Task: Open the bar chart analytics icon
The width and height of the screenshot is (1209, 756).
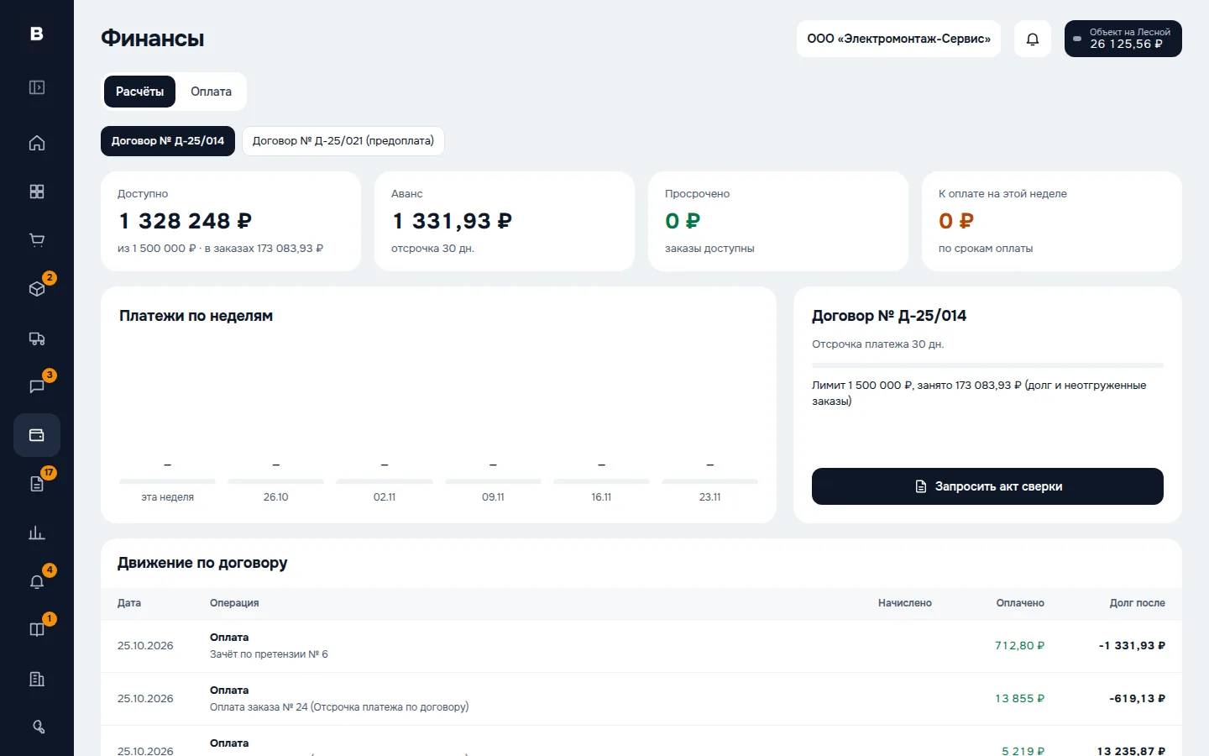Action: (x=37, y=533)
